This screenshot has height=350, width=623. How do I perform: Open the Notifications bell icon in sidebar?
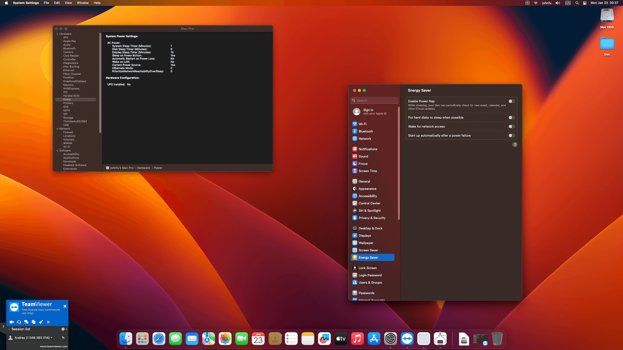(x=355, y=149)
